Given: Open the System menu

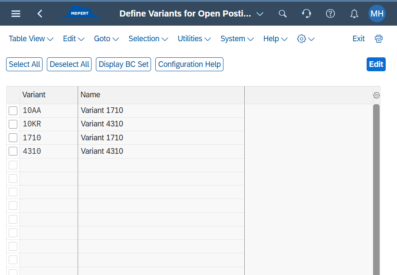Looking at the screenshot, I should (237, 39).
